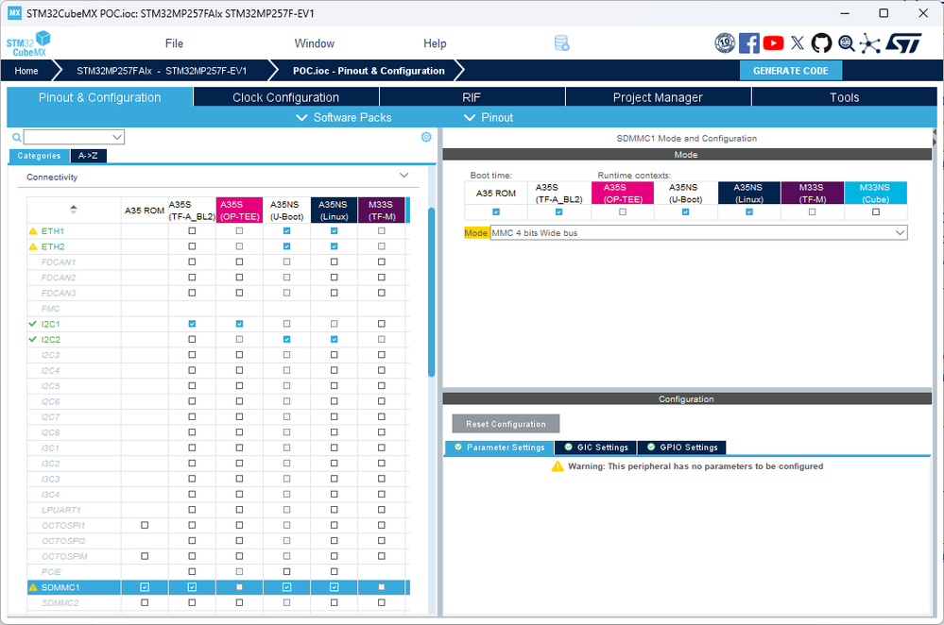Click STM32MP257FAIx breadcrumb
Screen dimensions: 944x625
(x=162, y=71)
